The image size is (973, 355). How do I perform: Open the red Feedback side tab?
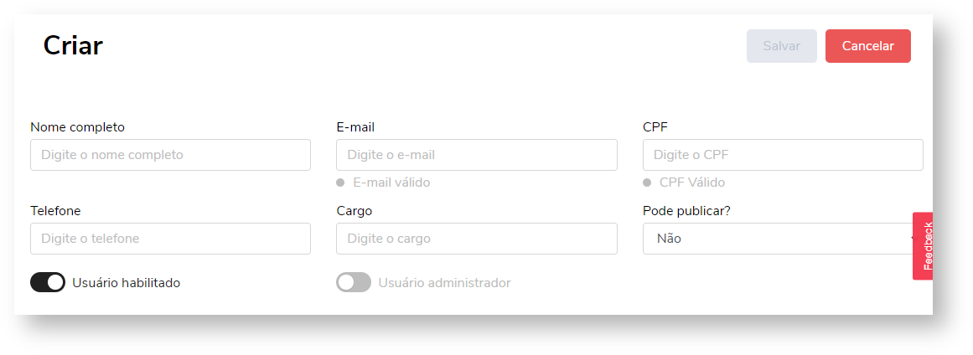pos(925,246)
